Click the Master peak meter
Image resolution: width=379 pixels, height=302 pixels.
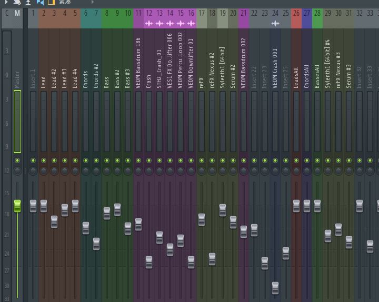point(17,122)
